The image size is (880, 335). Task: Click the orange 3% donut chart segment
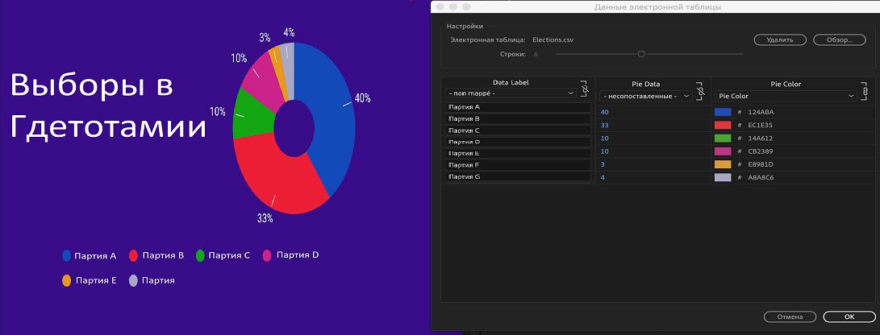coord(277,67)
